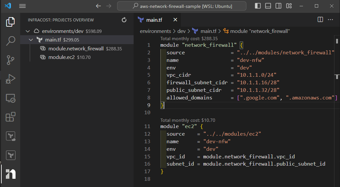340x187 pixels.
Task: Go back with the left arrow
Action: pyautogui.click(x=99, y=6)
